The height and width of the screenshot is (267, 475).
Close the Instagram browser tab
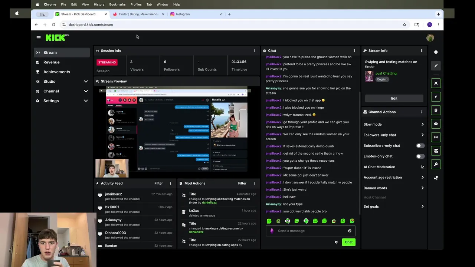[x=220, y=14]
